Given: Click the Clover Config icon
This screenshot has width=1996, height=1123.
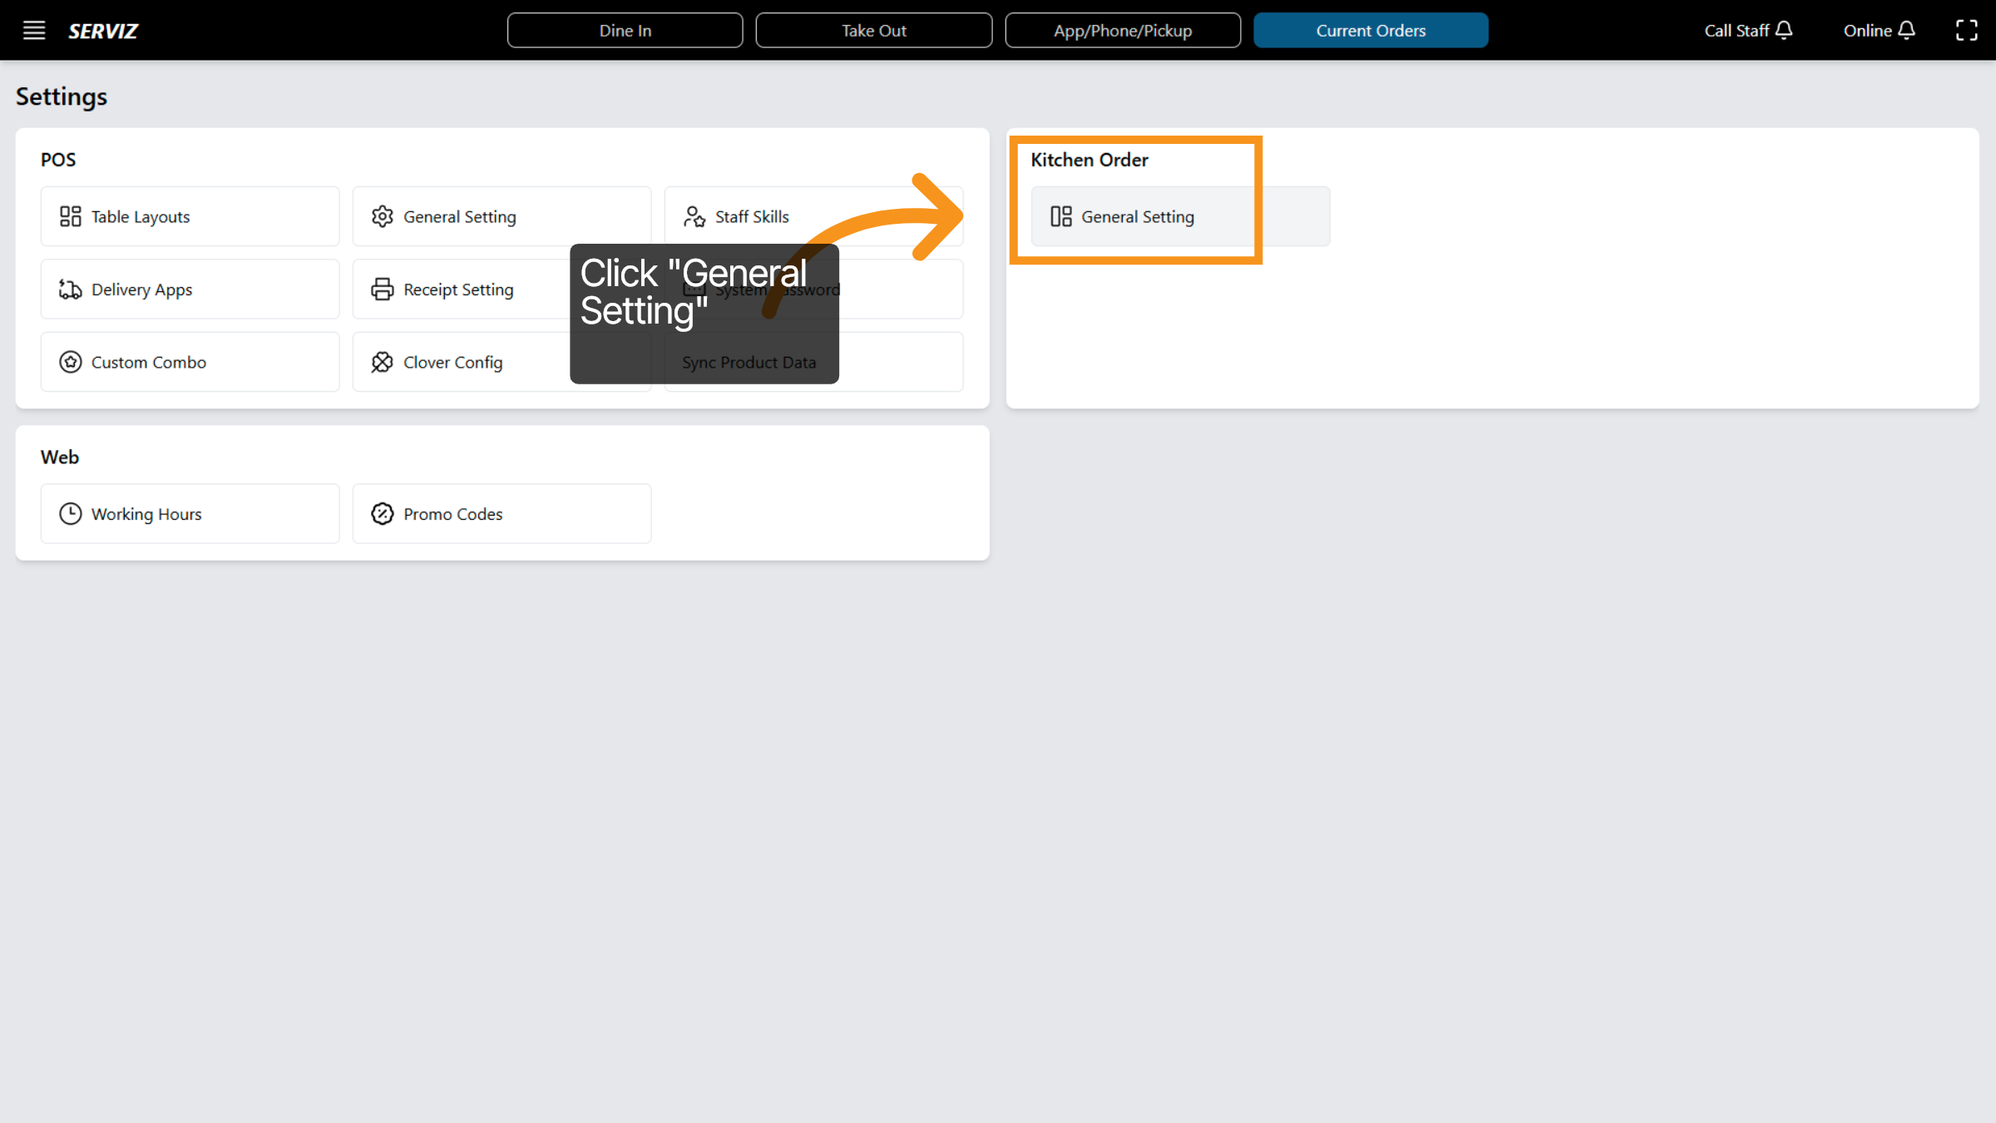Looking at the screenshot, I should click(382, 362).
